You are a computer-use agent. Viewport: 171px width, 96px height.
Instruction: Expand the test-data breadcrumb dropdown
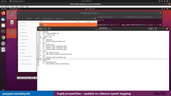pyautogui.click(x=63, y=18)
